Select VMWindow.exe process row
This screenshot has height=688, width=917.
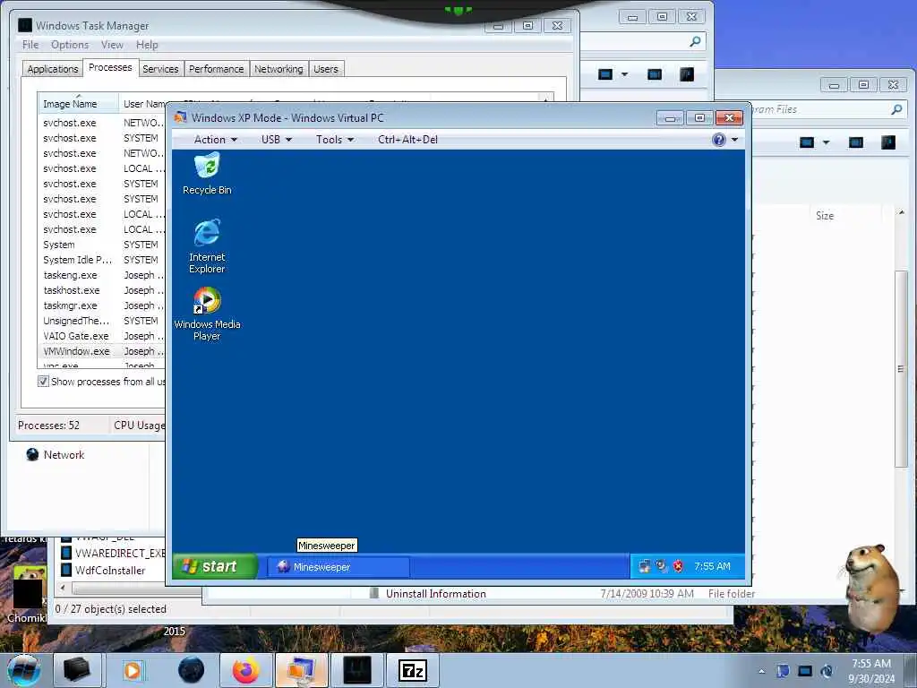pyautogui.click(x=102, y=351)
